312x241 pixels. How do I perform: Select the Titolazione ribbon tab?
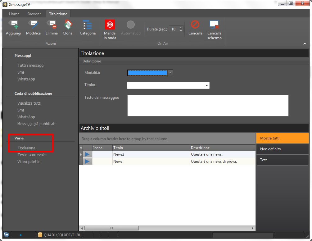click(58, 14)
